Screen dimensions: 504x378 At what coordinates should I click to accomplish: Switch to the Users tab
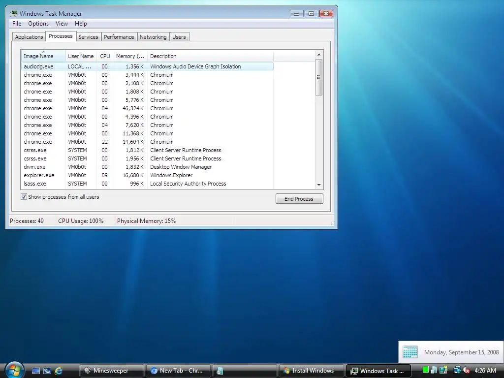tap(179, 37)
